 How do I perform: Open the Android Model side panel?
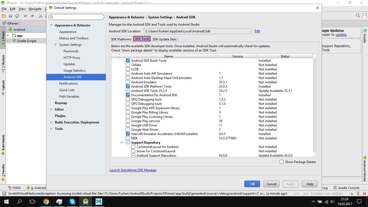[365, 168]
